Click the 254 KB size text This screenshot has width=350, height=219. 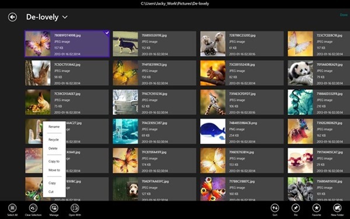click(x=233, y=135)
